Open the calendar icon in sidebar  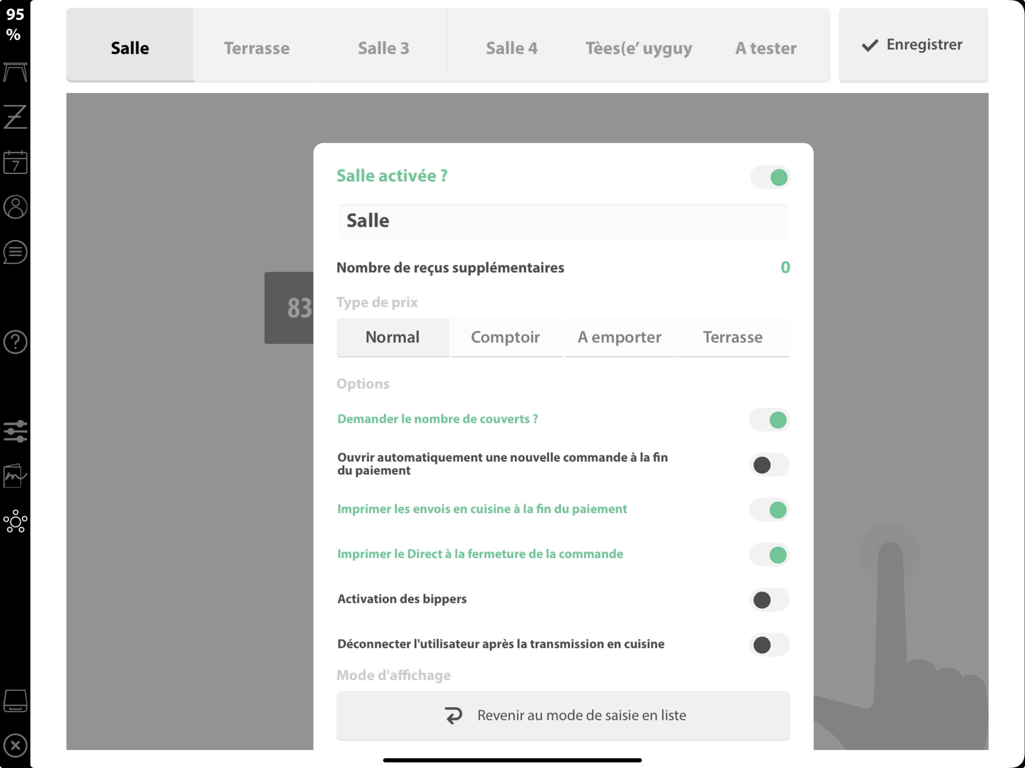[15, 162]
